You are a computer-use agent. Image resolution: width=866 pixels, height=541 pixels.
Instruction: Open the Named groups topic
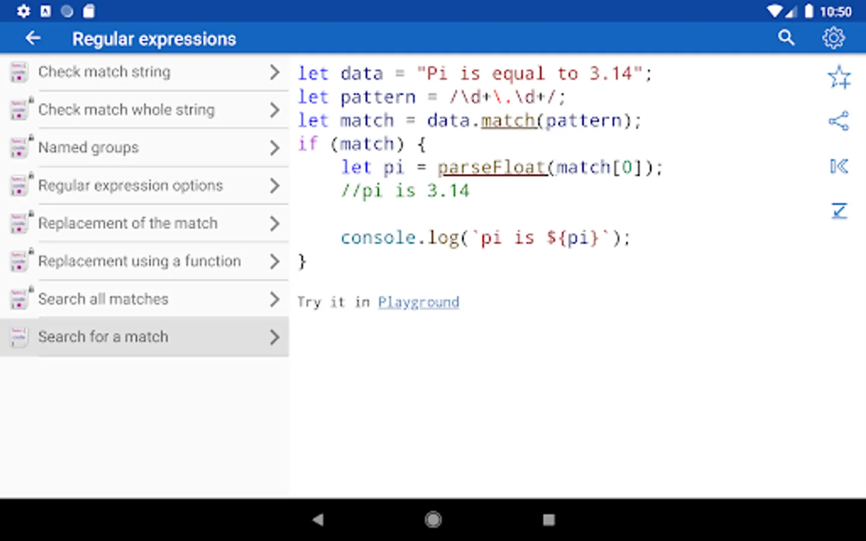coord(144,148)
